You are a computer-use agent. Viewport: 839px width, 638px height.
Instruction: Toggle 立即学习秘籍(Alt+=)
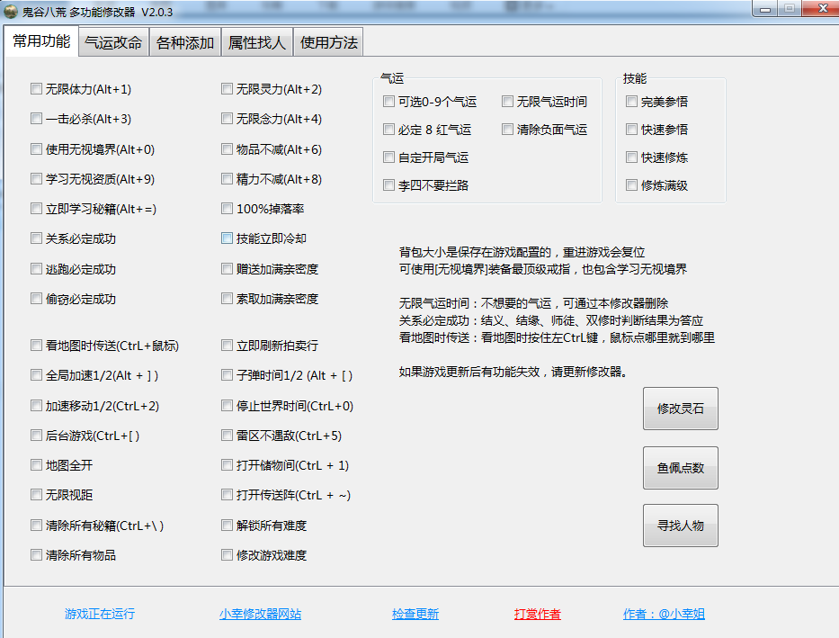tap(36, 209)
